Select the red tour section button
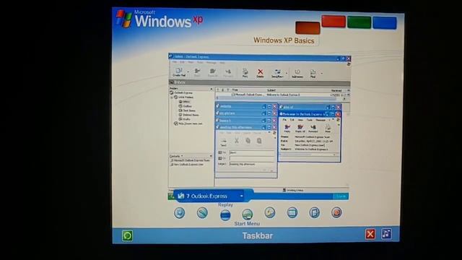This screenshot has width=462, height=260. pos(334,22)
